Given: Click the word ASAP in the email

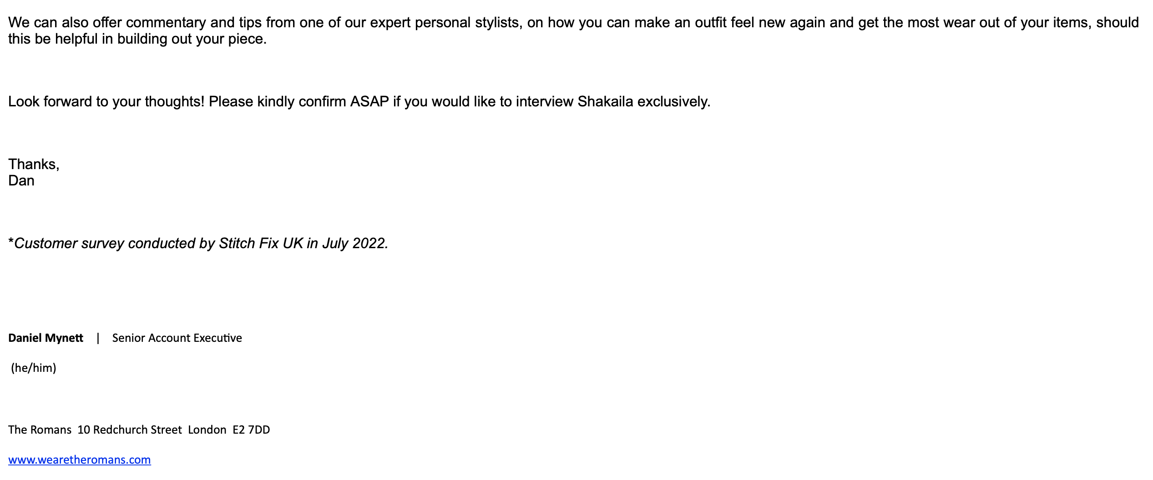Looking at the screenshot, I should [369, 101].
